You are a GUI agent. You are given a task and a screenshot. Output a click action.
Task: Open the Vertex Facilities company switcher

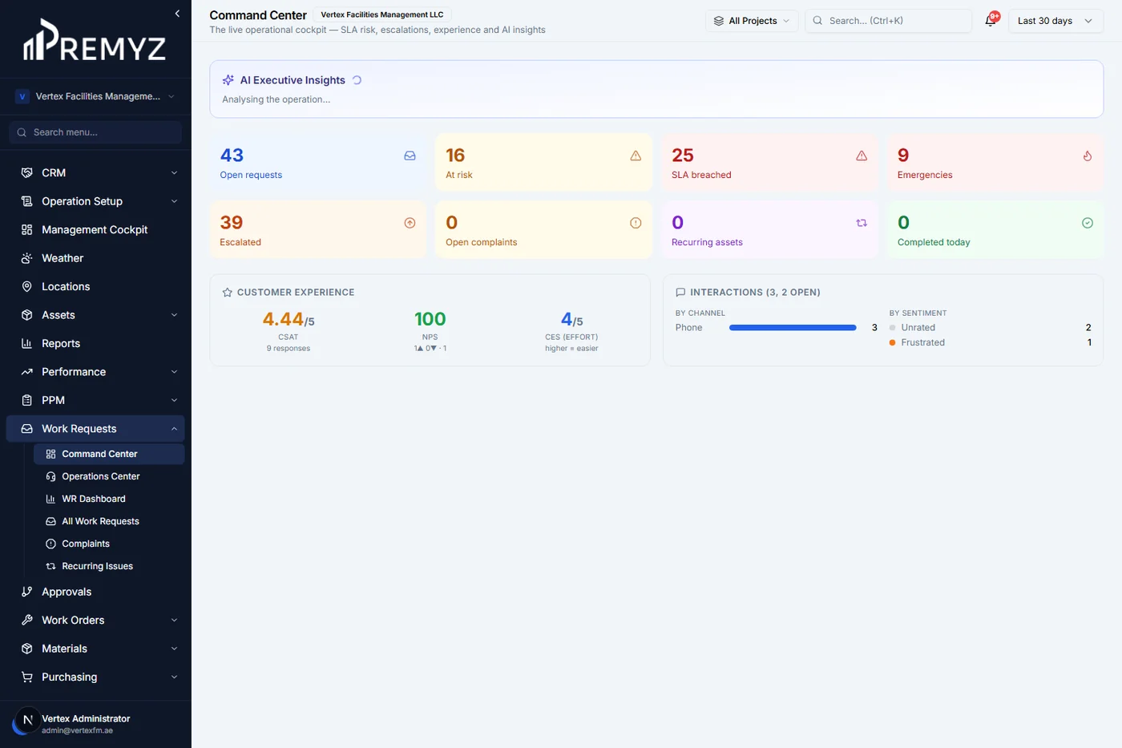click(95, 96)
